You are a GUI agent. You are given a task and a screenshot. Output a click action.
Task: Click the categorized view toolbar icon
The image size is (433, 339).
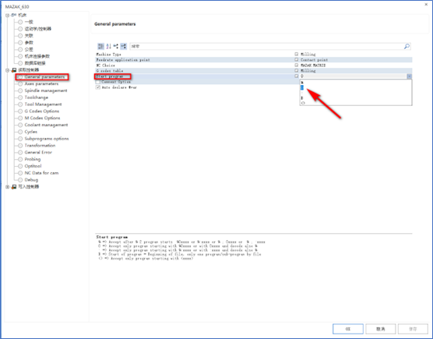point(100,47)
